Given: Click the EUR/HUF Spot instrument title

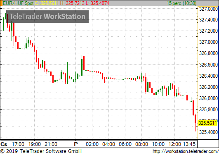Looking at the screenshot, I should (18, 3).
